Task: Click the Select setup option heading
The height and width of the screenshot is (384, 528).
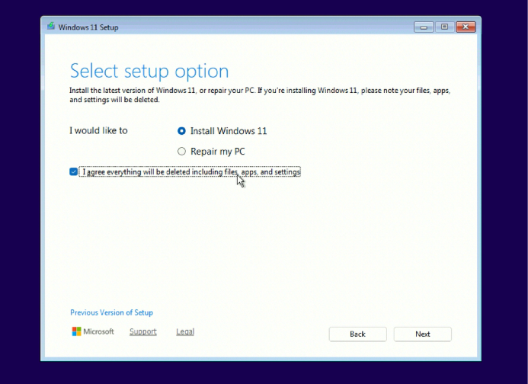Action: coord(149,71)
